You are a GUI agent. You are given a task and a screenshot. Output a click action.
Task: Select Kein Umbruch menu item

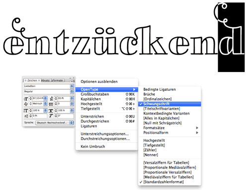pos(107,146)
